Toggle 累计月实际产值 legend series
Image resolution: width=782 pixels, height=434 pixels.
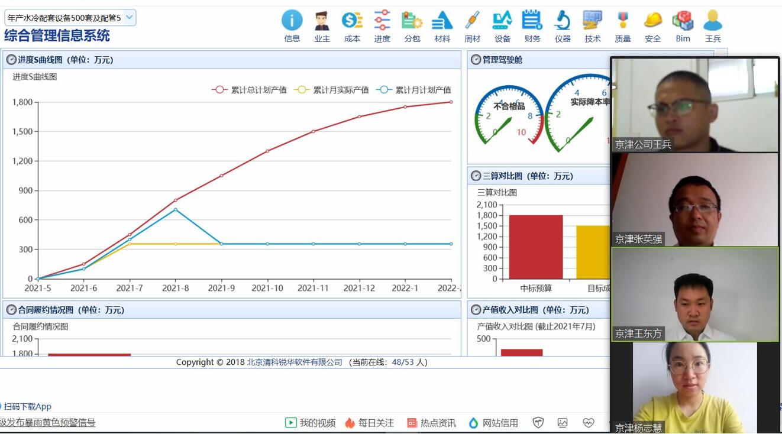tap(331, 90)
